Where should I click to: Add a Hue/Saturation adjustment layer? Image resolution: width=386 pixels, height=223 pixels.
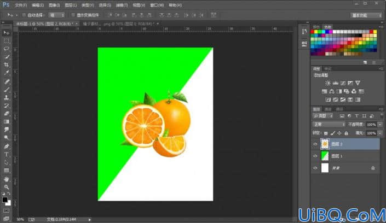tap(325, 91)
